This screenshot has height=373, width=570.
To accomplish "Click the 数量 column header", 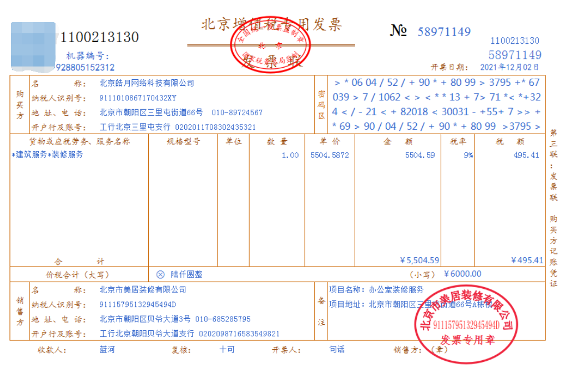I will tap(277, 141).
